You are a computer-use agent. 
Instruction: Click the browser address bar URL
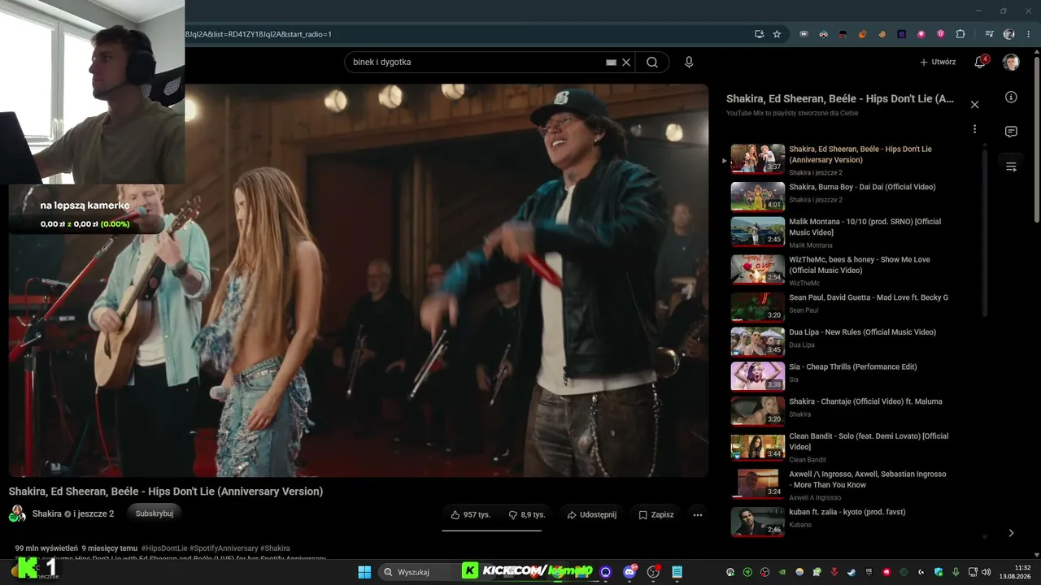[258, 34]
